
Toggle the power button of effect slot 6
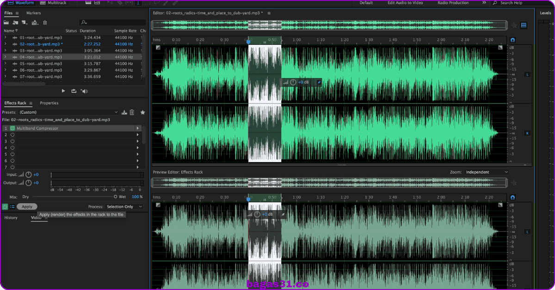(x=12, y=160)
